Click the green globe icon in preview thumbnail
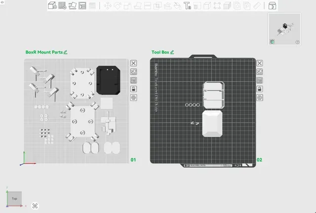The height and width of the screenshot is (213, 316). tap(272, 42)
